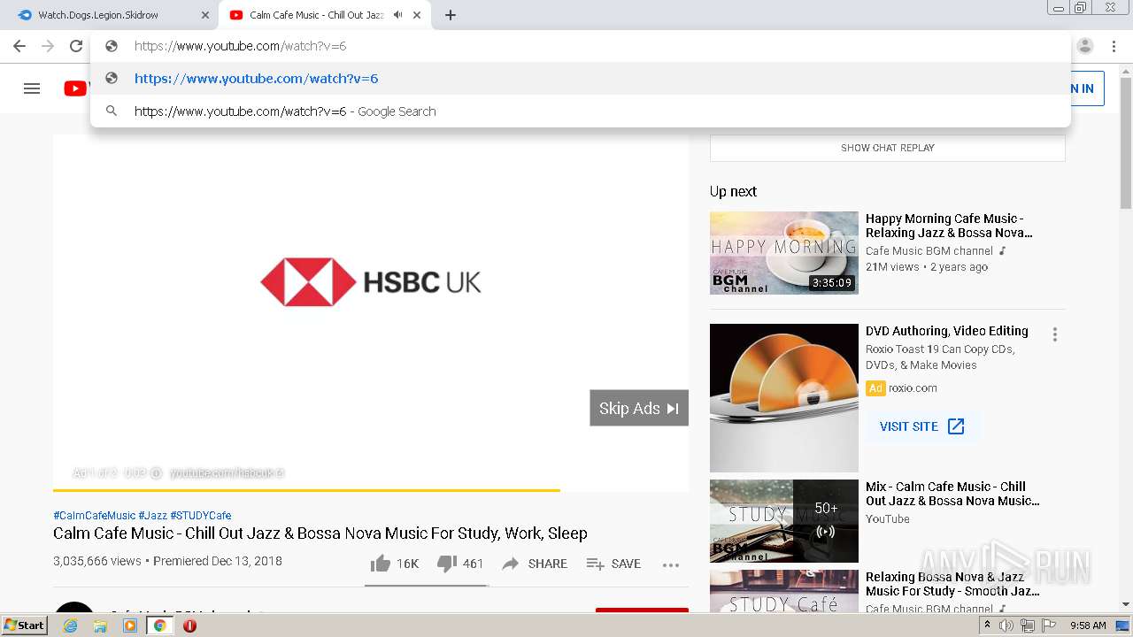Open the Mix - Calm Cafe Music title
The image size is (1133, 637).
[x=952, y=494]
